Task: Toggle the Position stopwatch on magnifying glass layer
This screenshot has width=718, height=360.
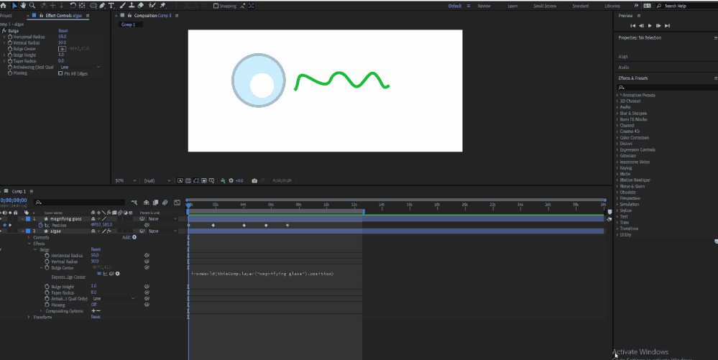Action: 40,225
